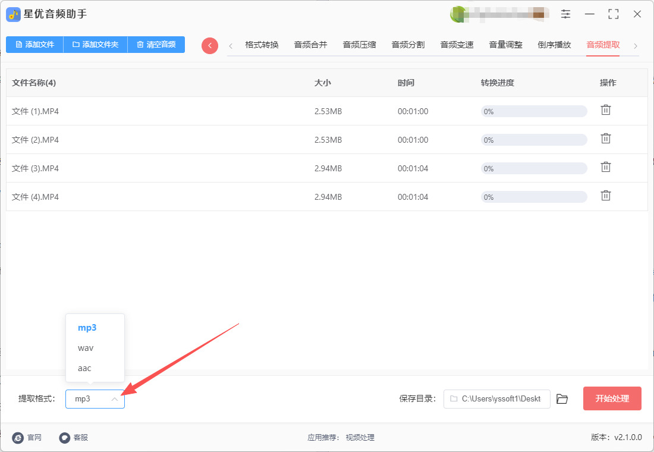Open the save-directory folder browse icon
Viewport: 654px width, 452px height.
tap(562, 399)
